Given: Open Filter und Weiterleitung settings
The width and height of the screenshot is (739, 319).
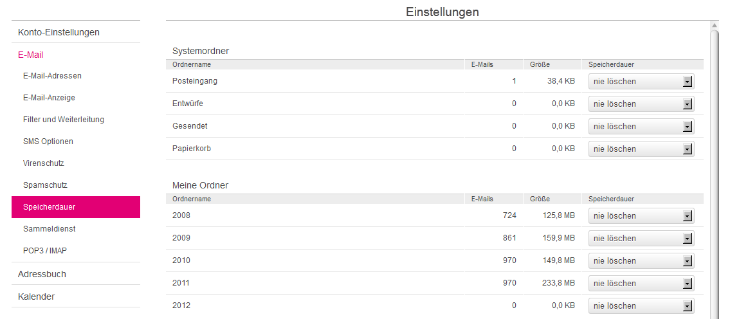Looking at the screenshot, I should click(x=63, y=120).
